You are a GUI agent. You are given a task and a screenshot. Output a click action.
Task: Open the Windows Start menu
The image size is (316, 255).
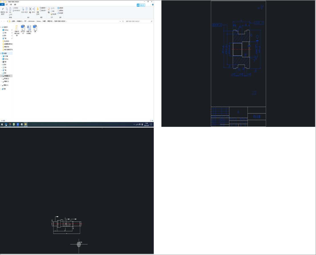(x=2, y=125)
